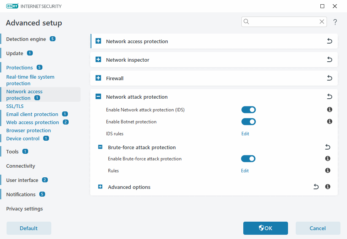This screenshot has height=239, width=347.
Task: Open Detection engine category
Action: [26, 39]
